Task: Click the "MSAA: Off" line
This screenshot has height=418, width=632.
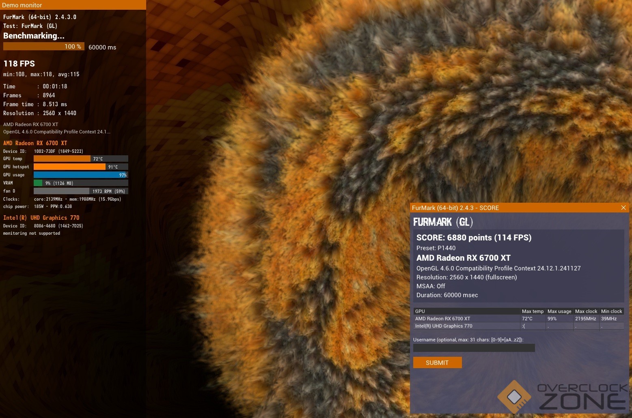Action: 431,286
